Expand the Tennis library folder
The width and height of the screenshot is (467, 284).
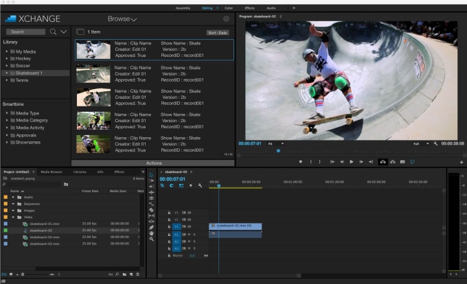7,80
